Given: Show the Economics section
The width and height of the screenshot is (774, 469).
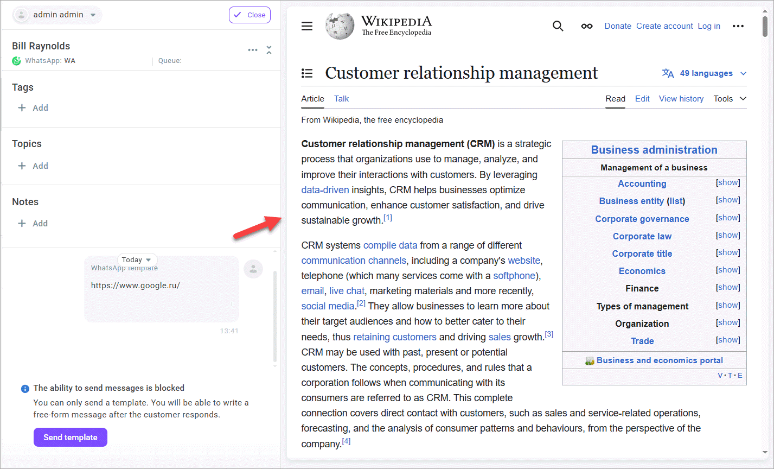Looking at the screenshot, I should 728,270.
